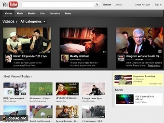Click the search magnifier button
This screenshot has height=123, width=164.
[x=97, y=5]
